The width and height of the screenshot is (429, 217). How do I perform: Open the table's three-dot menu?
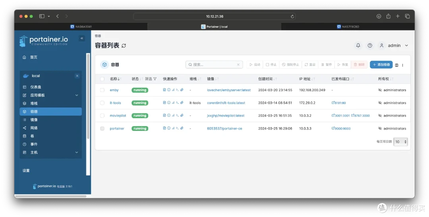click(x=402, y=65)
